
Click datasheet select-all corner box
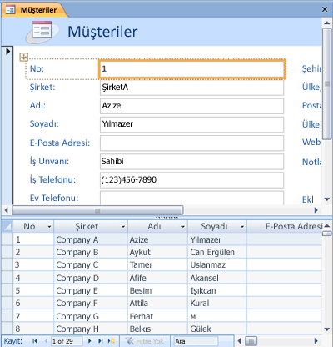tap(7, 226)
